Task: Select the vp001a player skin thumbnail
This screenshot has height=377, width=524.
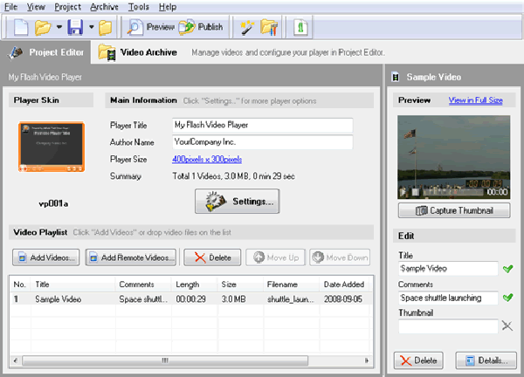Action: point(52,147)
